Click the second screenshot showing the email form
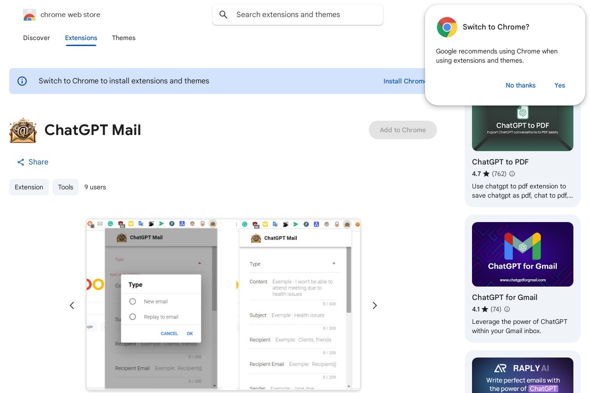This screenshot has width=590, height=393. tap(298, 305)
